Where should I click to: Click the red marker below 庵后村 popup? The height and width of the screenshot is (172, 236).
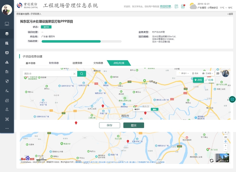pyautogui.click(x=145, y=113)
